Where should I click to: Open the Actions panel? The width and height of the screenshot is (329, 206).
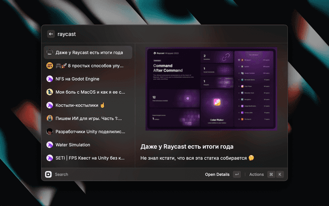[256, 175]
